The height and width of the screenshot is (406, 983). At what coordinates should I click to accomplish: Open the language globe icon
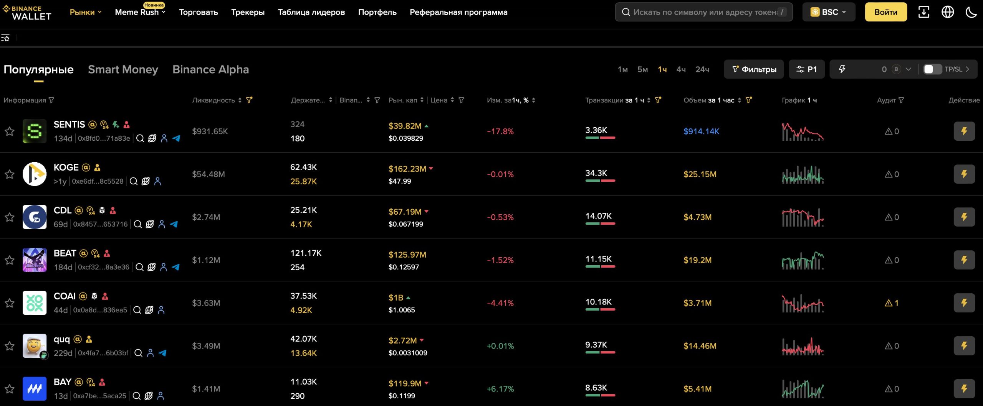(947, 12)
